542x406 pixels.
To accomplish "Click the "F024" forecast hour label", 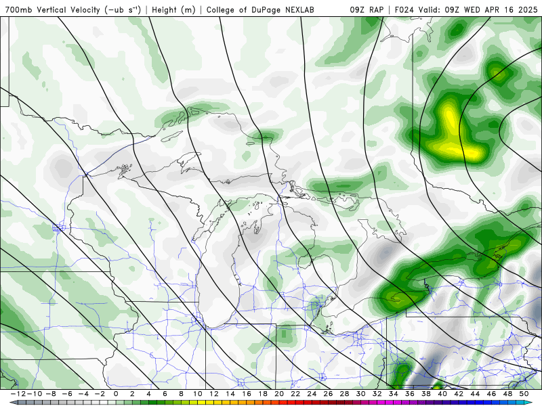I will pos(404,10).
